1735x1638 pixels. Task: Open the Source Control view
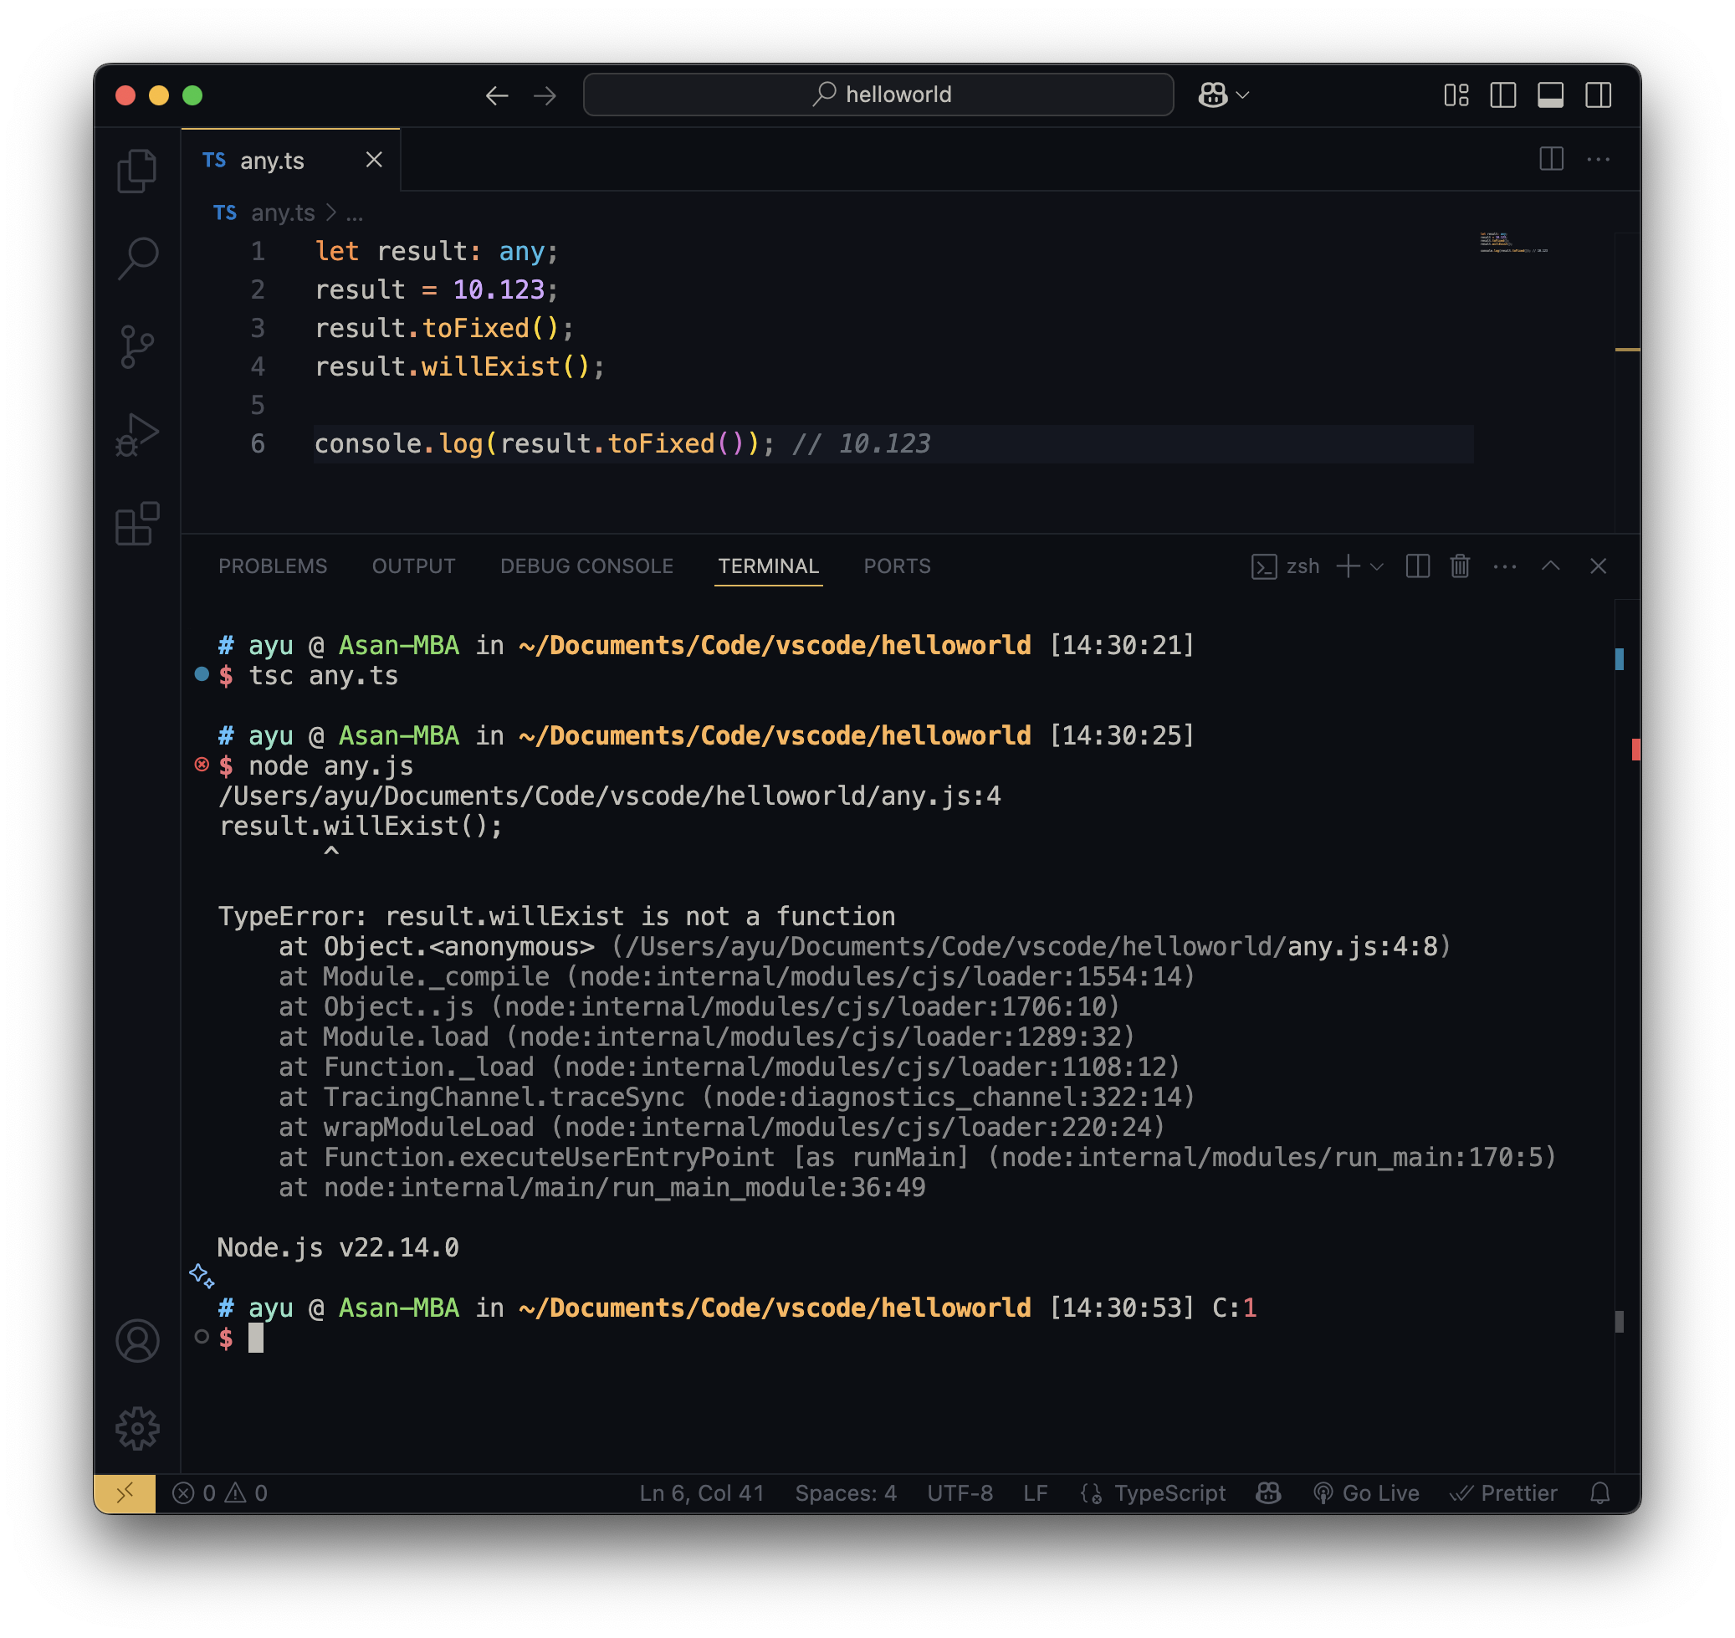[x=137, y=346]
